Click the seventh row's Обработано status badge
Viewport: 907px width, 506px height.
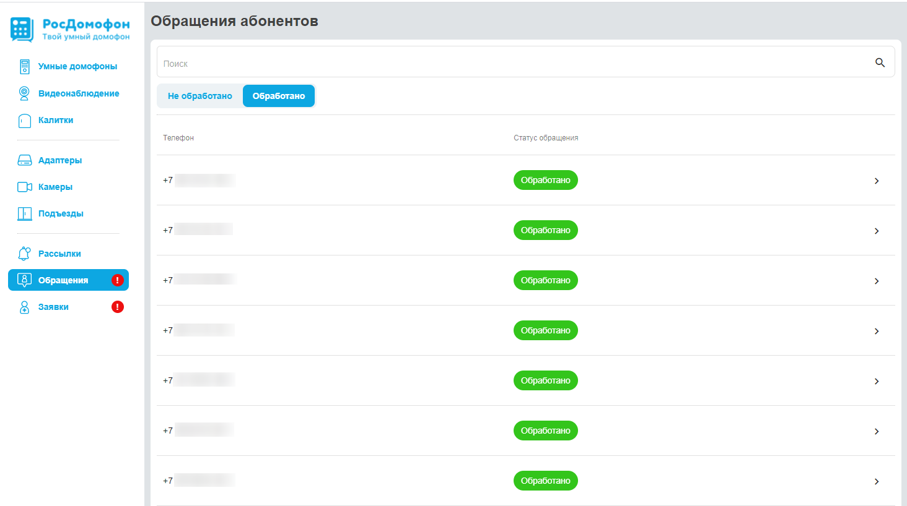(x=545, y=481)
